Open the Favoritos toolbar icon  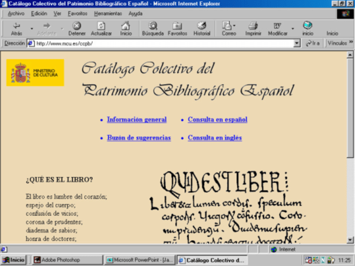point(177,26)
